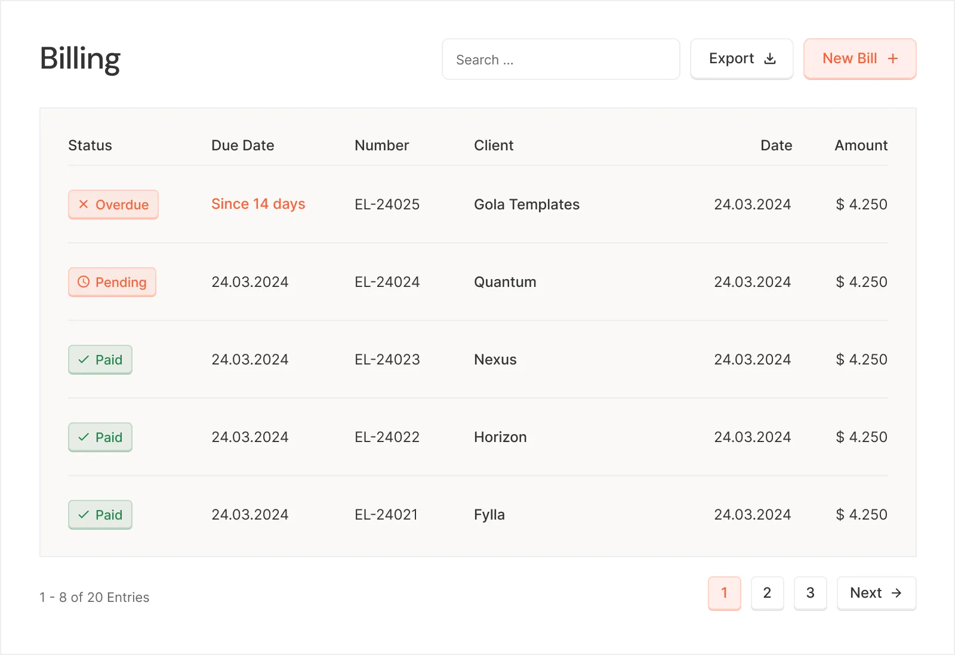
Task: Go to page 1
Action: 725,593
